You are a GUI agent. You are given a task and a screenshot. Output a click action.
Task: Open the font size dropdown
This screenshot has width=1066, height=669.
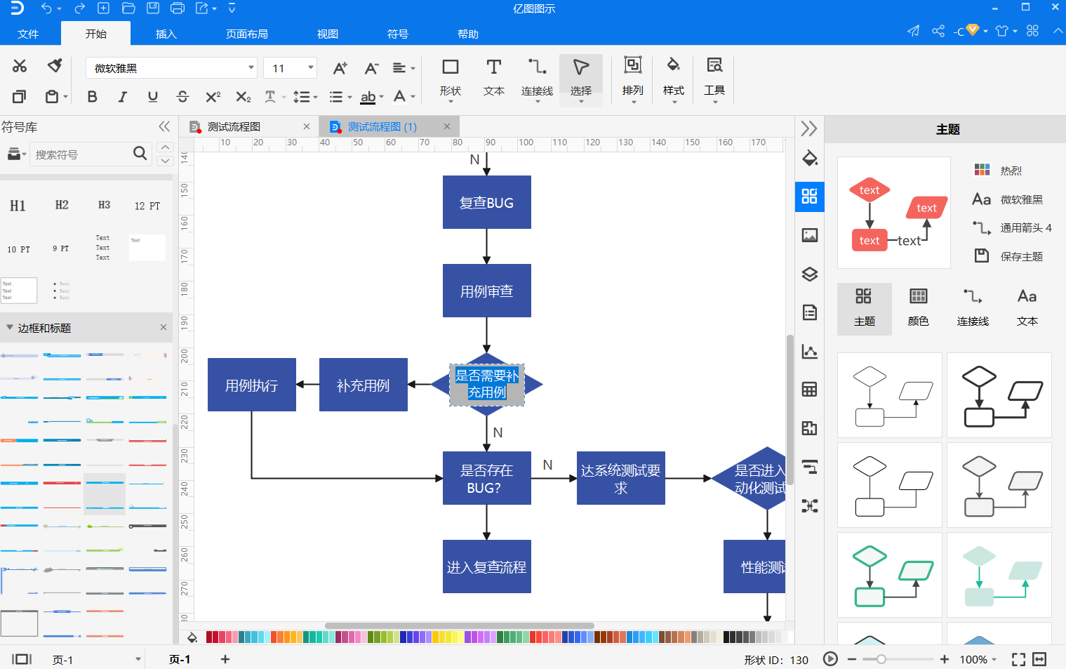[310, 67]
